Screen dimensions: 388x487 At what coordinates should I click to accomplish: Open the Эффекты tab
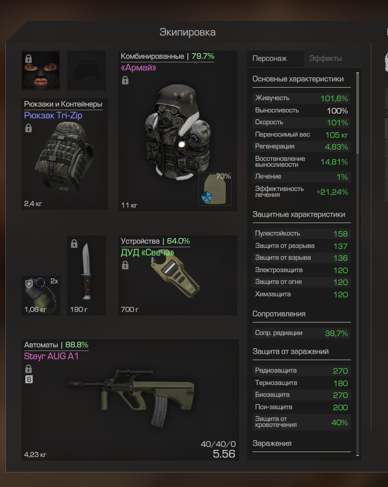[x=326, y=59]
